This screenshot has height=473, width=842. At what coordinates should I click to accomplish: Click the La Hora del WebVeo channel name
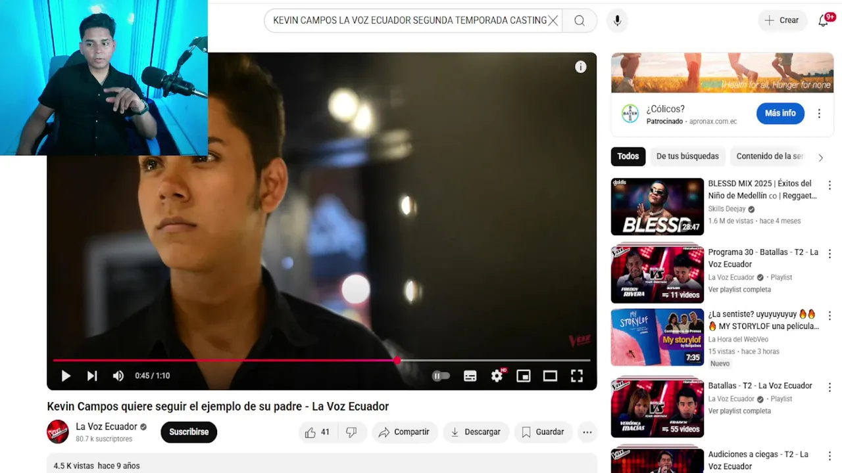(738, 340)
